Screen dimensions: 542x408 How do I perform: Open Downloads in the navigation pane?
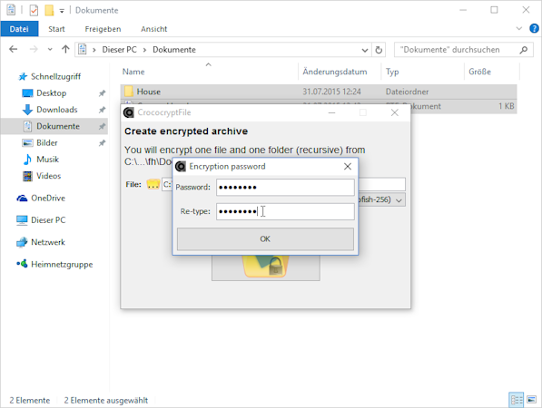coord(56,110)
